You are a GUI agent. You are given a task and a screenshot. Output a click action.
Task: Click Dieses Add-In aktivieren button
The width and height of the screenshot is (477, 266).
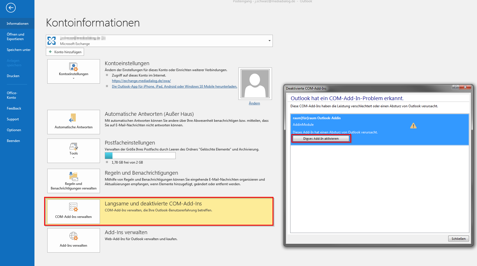(321, 139)
